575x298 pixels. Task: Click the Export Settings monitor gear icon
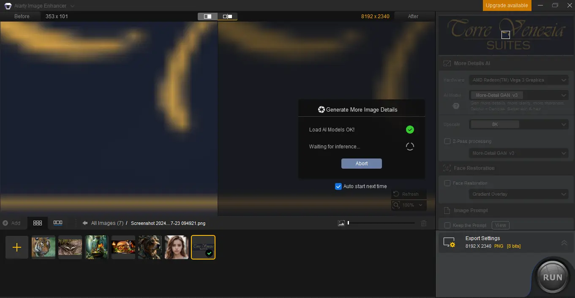pyautogui.click(x=449, y=242)
